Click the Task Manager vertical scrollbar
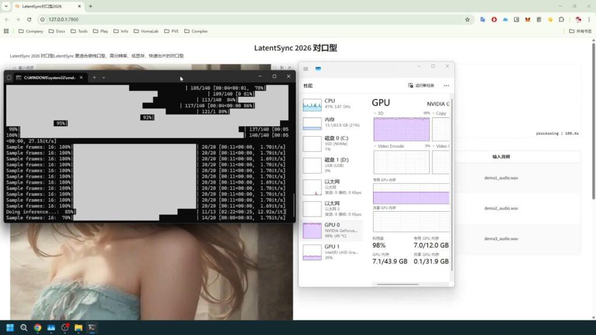Viewport: 596px width, 335px height. 452,186
